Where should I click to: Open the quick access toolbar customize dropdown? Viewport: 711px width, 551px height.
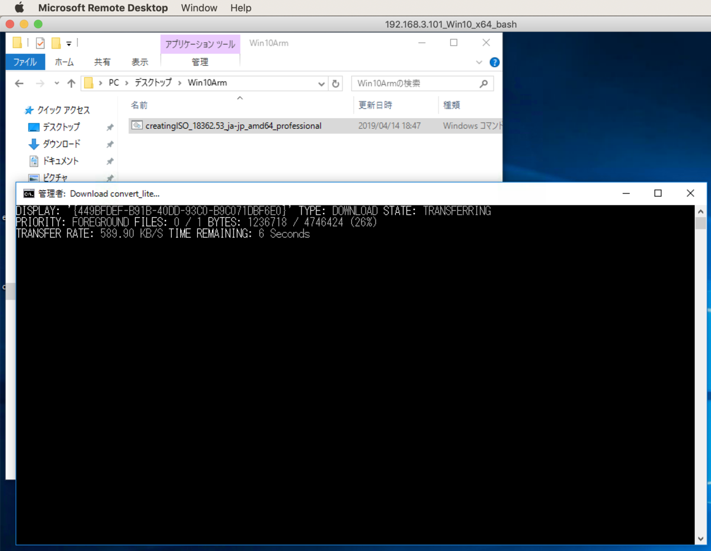click(x=69, y=43)
